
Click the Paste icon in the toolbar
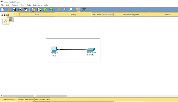tap(39, 9)
